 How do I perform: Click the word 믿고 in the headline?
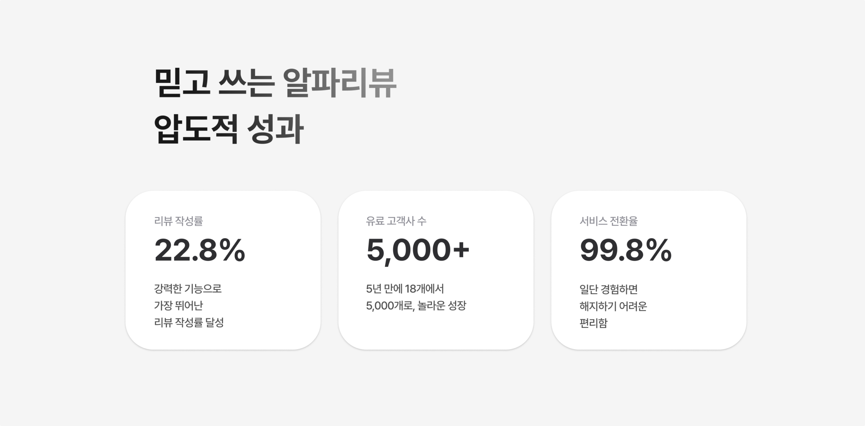(182, 83)
